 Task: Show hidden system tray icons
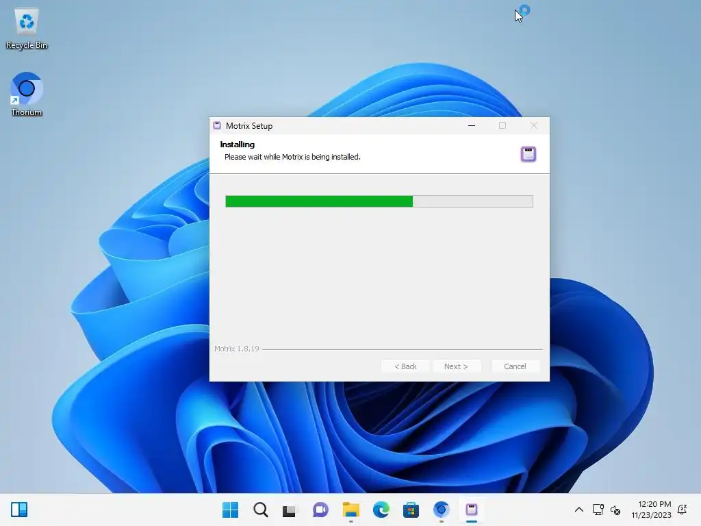pos(578,510)
